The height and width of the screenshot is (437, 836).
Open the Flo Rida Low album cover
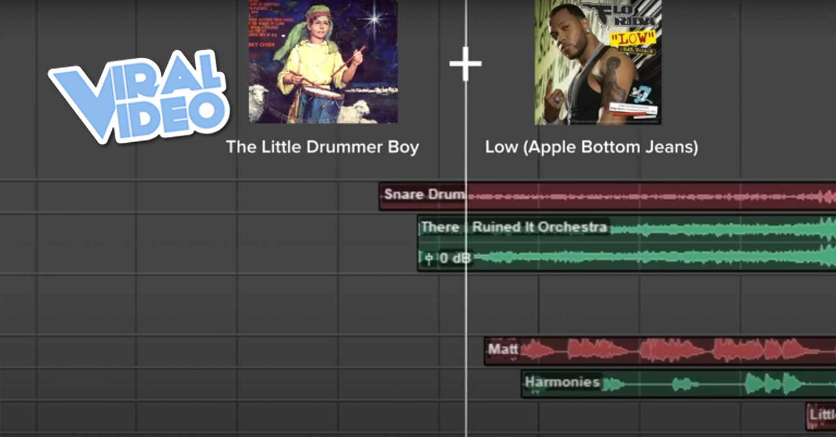click(598, 62)
